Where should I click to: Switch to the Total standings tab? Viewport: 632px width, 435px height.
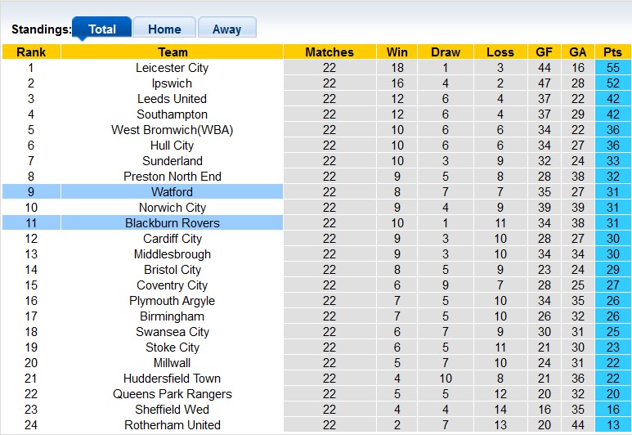coord(102,29)
